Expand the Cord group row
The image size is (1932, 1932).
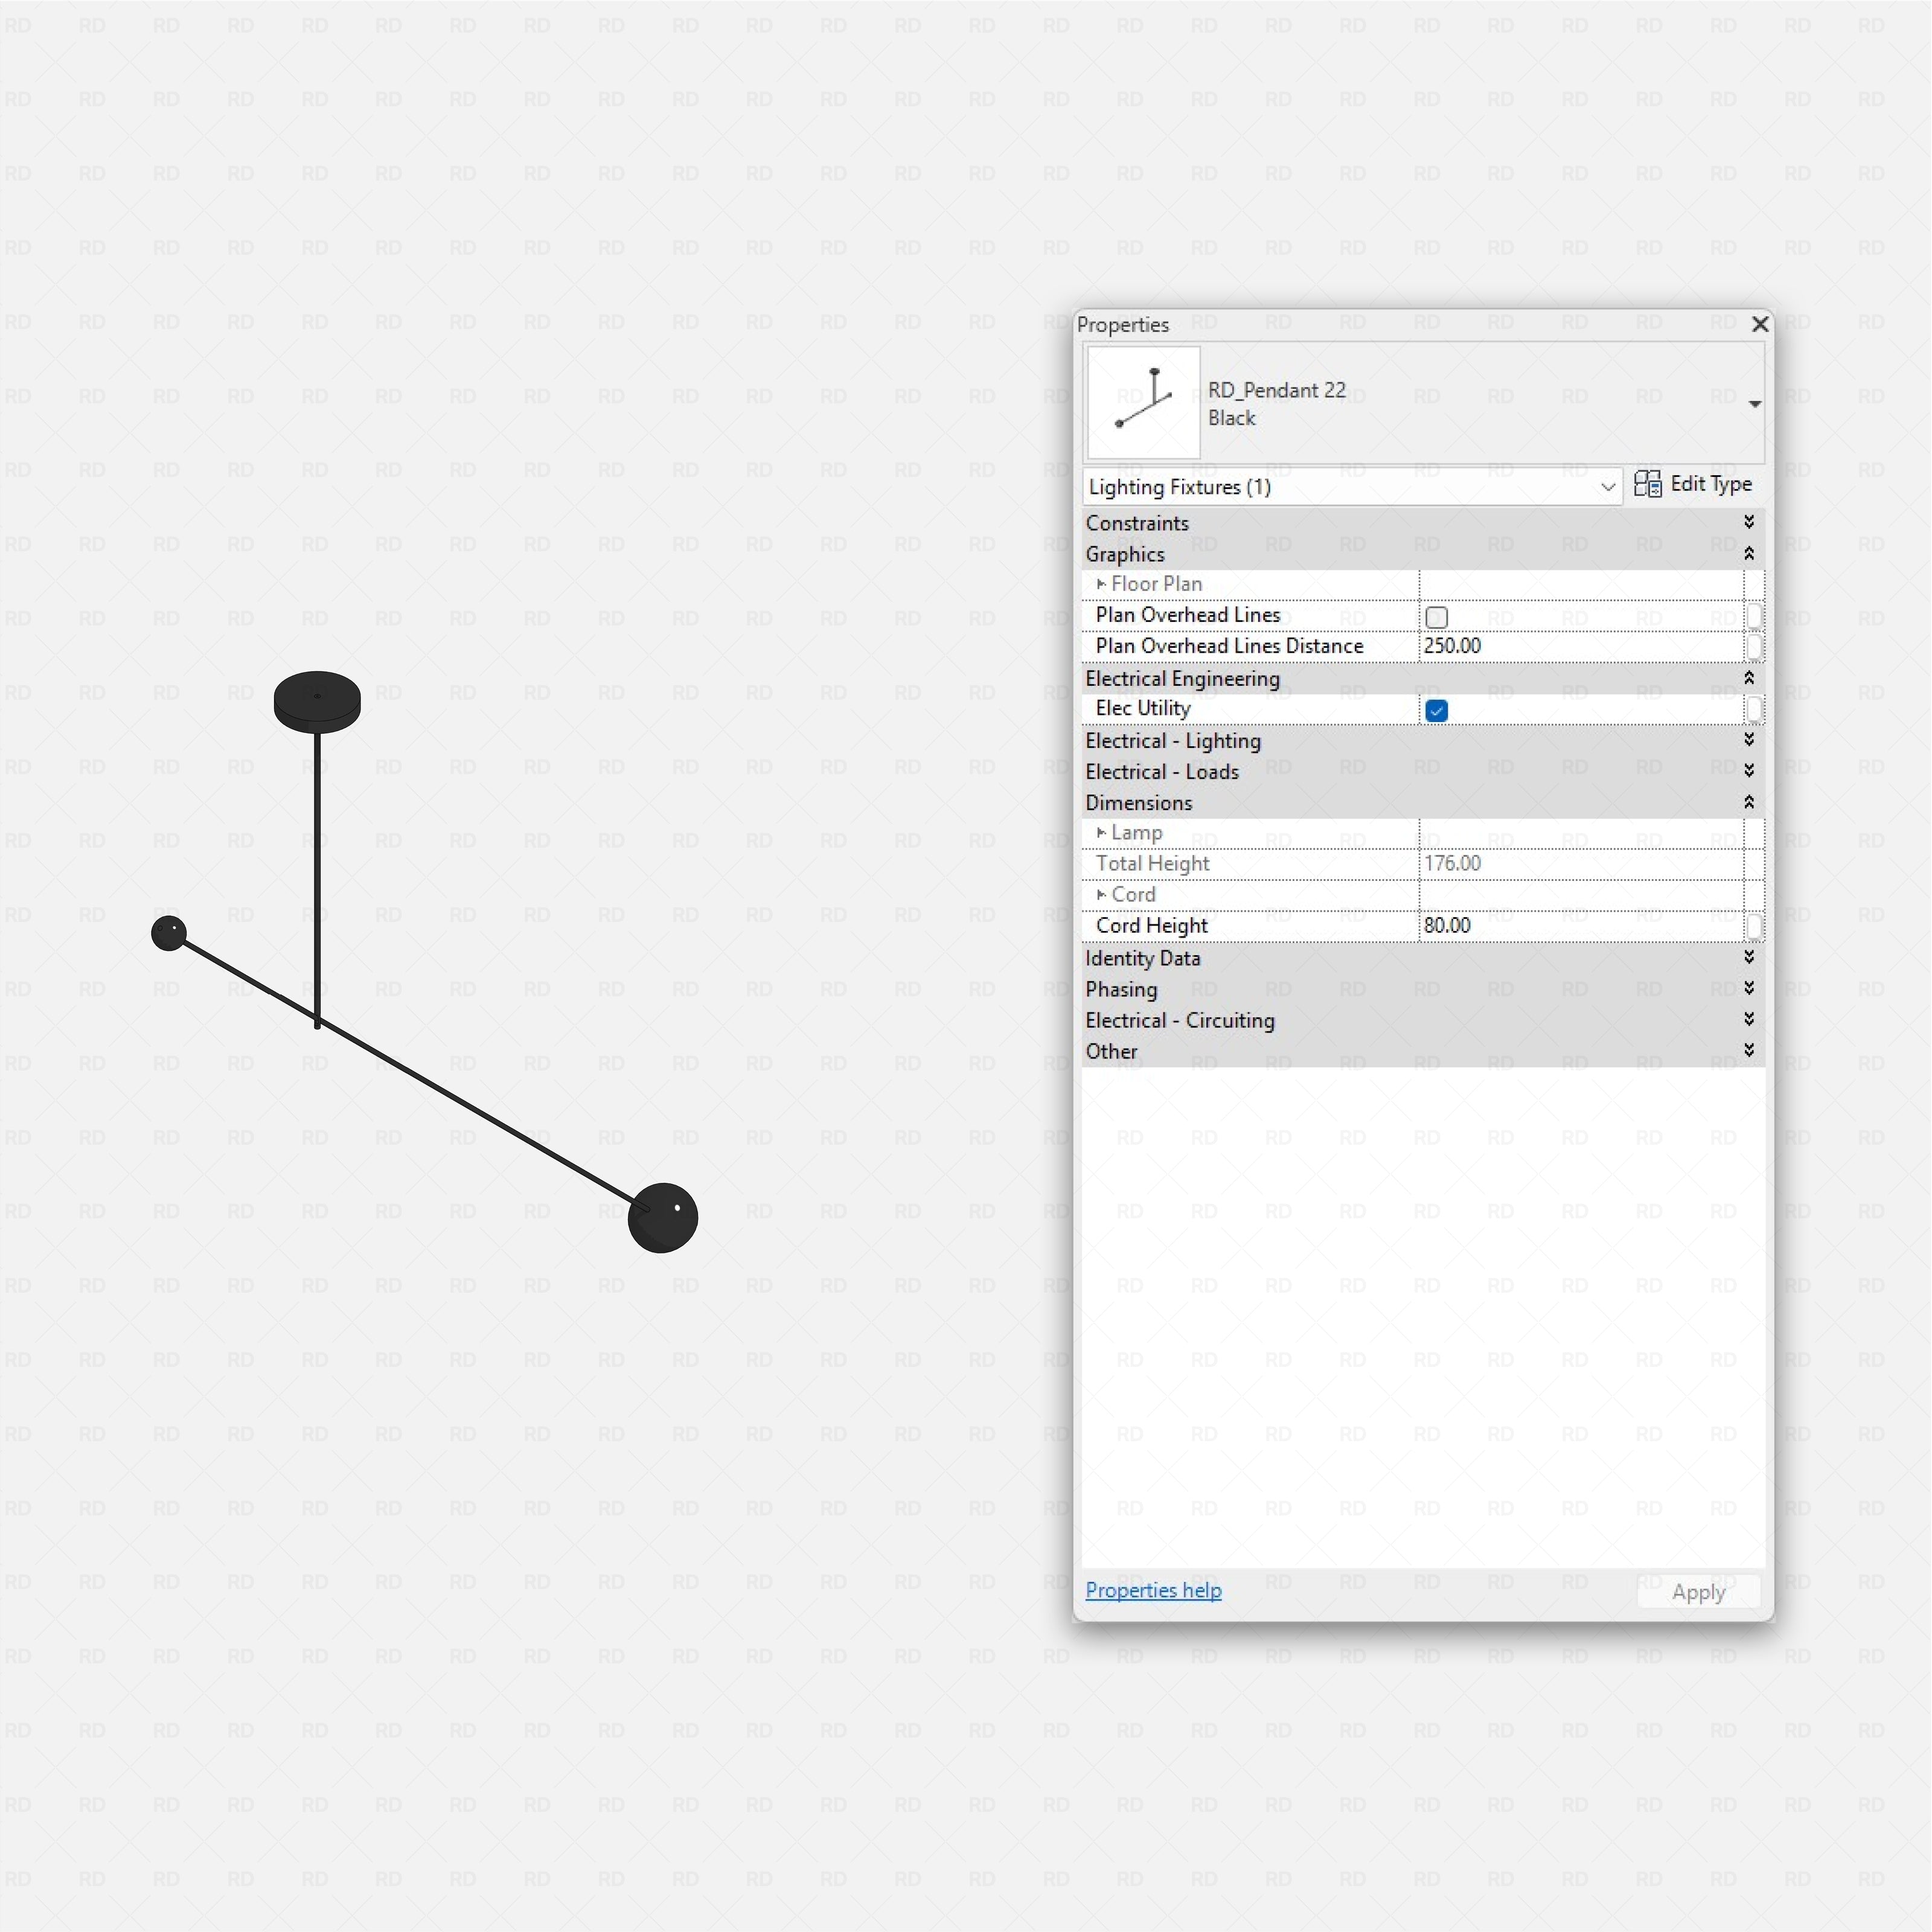[1100, 895]
